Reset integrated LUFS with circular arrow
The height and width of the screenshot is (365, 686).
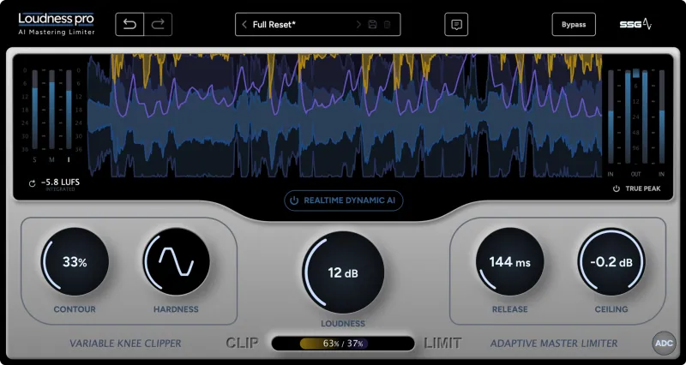(32, 183)
